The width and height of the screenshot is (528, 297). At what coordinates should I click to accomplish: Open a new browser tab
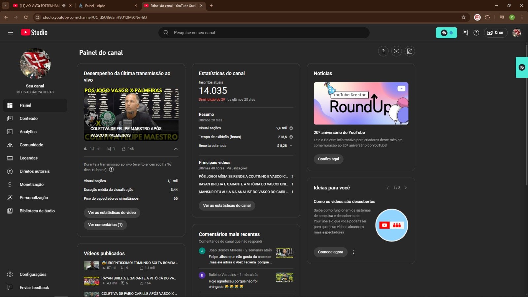(x=211, y=6)
